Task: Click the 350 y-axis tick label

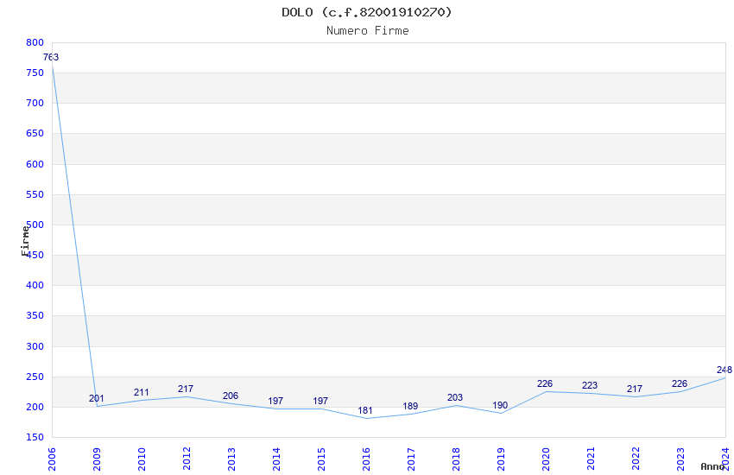Action: coord(35,315)
